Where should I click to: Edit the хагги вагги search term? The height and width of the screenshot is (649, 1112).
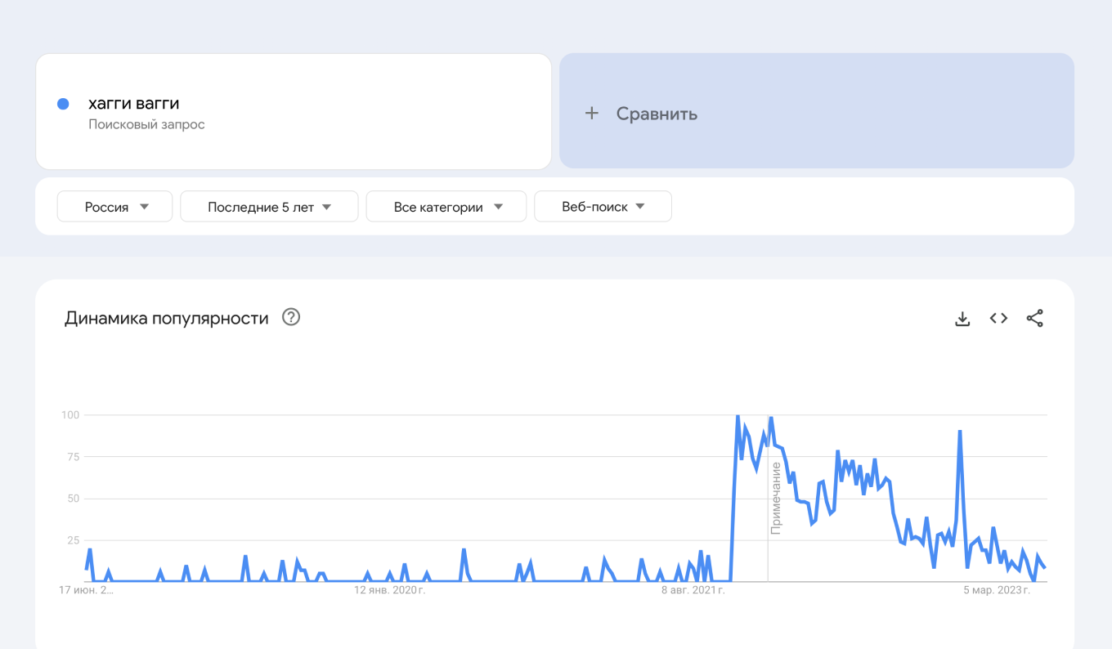point(134,104)
